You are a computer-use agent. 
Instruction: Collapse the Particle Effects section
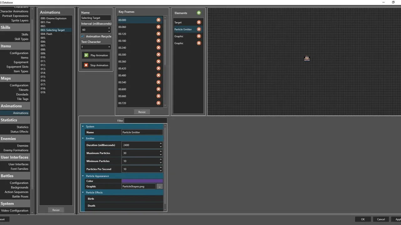(x=83, y=192)
